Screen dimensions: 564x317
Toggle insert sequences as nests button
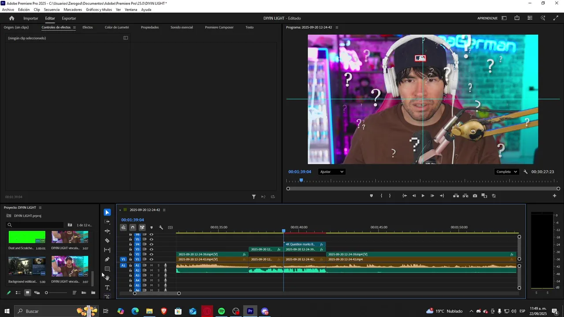[x=123, y=228]
